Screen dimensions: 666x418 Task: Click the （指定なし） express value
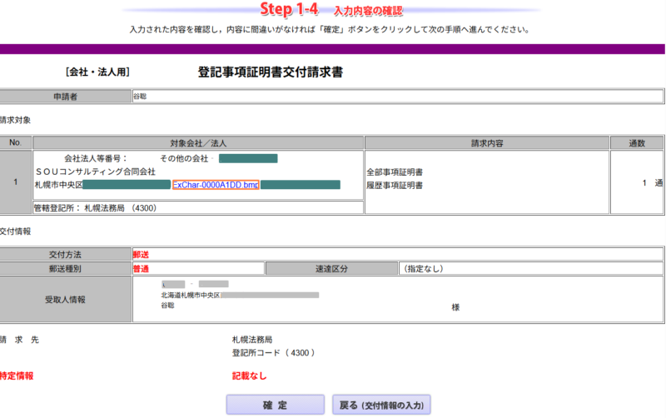(x=423, y=268)
